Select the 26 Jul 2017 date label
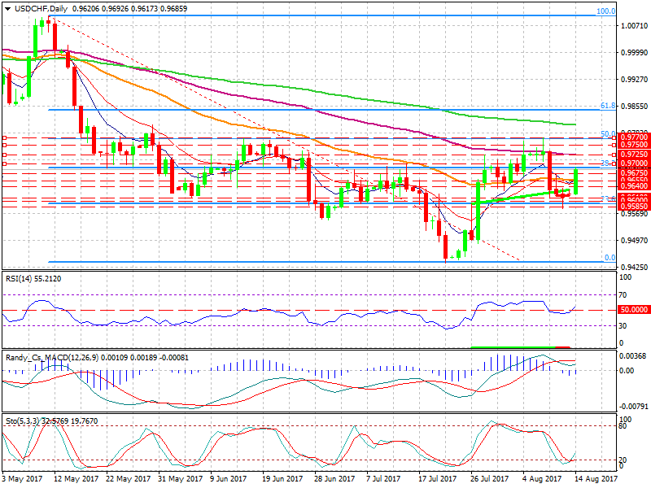Image resolution: width=651 pixels, height=488 pixels. [x=490, y=479]
